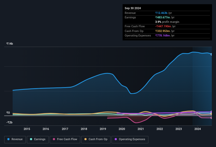Click the Cash From Op endpoint marker
The height and width of the screenshot is (147, 216).
(x=212, y=114)
